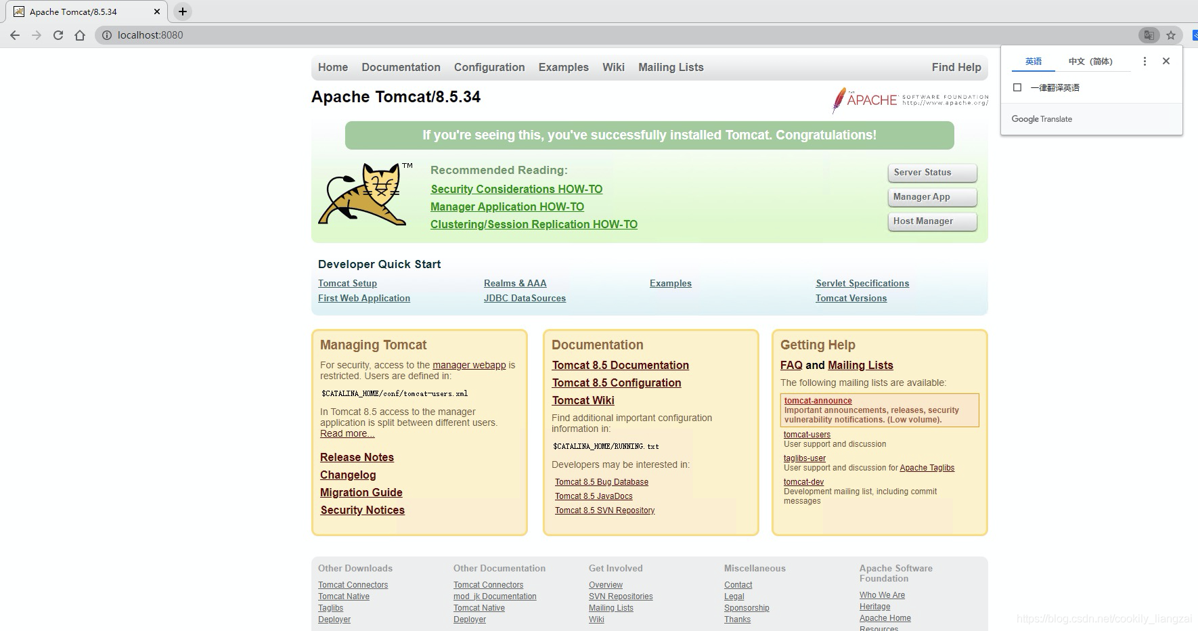Open mod_jk Documentation footer link
The width and height of the screenshot is (1198, 631).
[495, 596]
